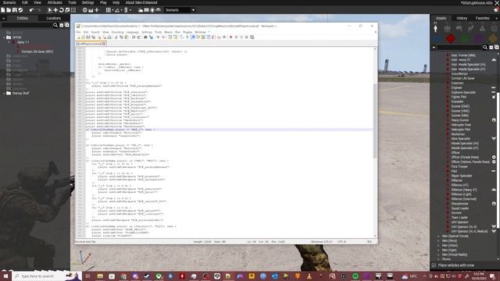Select the purple Civilian side swatch
The image size is (500, 281).
479,39
